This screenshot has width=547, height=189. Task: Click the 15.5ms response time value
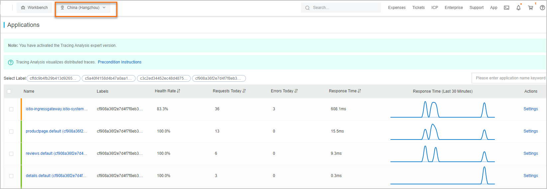coord(337,131)
